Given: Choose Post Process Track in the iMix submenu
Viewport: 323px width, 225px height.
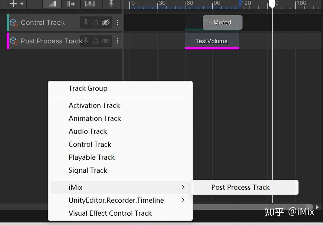Looking at the screenshot, I should coord(240,187).
